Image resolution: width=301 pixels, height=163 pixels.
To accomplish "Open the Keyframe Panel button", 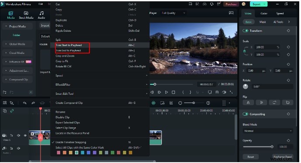I will [x=283, y=156].
